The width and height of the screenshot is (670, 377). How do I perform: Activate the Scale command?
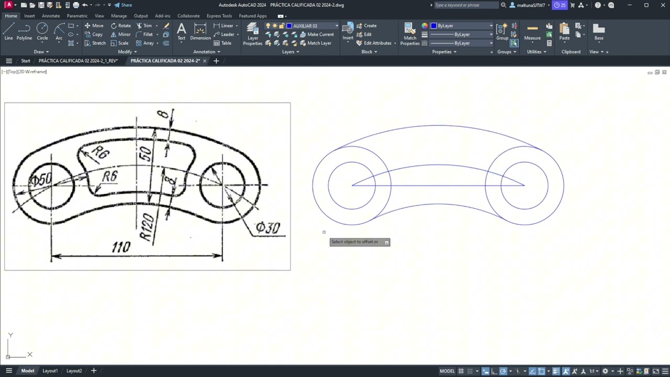[x=119, y=43]
